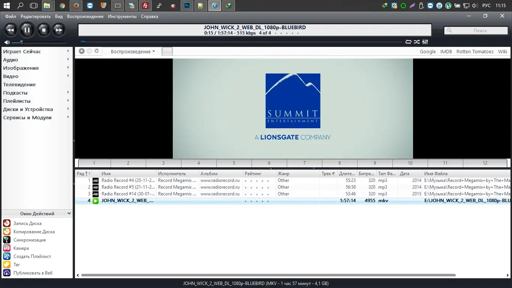Expand the Видео sidebar arrow

click(68, 76)
